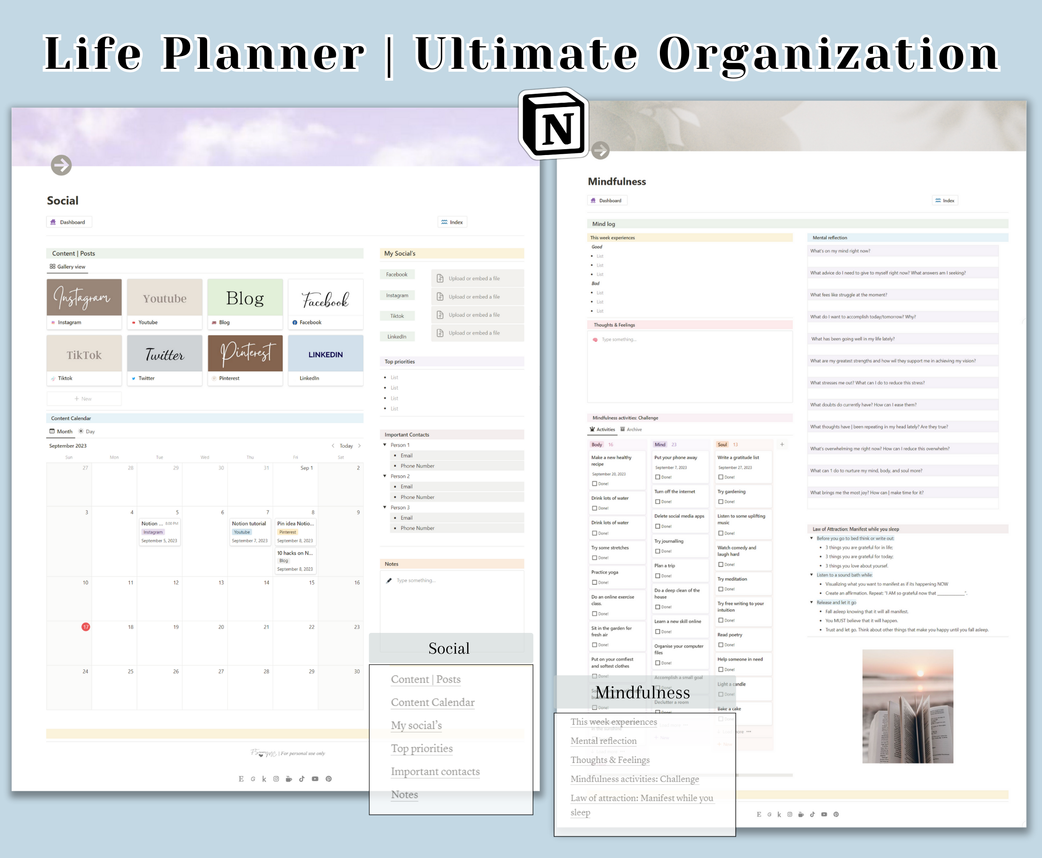This screenshot has width=1042, height=858.
Task: Collapse 'Before you go to bed' toggle
Action: click(x=811, y=538)
